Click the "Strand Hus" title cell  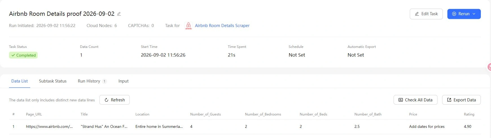104,127
